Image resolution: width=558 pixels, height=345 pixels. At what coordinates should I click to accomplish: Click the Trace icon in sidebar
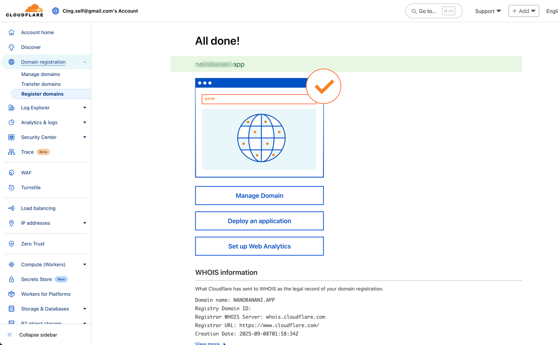(x=12, y=152)
